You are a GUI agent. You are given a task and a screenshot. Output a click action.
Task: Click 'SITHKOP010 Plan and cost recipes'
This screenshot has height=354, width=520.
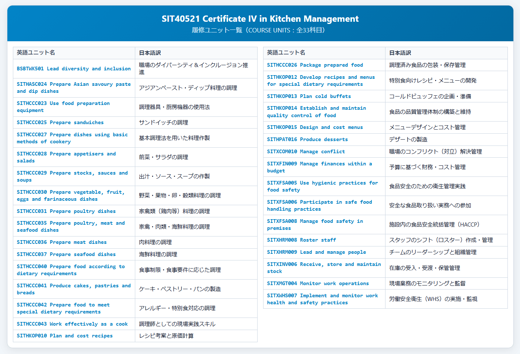pos(65,336)
